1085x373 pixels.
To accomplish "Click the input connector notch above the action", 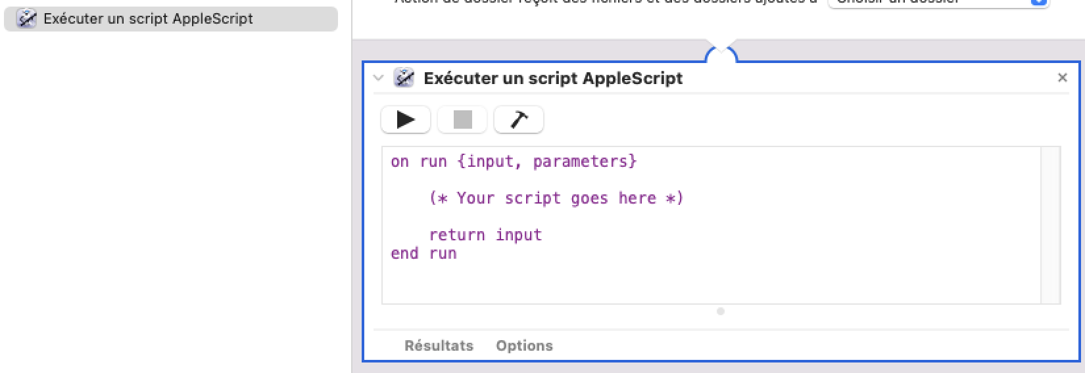I will pyautogui.click(x=721, y=54).
